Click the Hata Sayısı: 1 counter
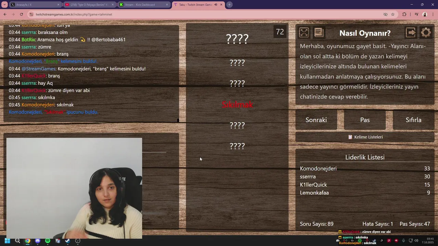Screen dimensions: 438x246 [x=378, y=224]
